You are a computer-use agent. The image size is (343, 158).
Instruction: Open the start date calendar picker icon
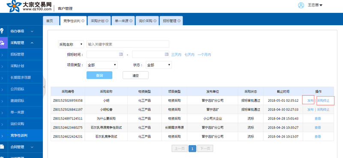[x=121, y=54]
